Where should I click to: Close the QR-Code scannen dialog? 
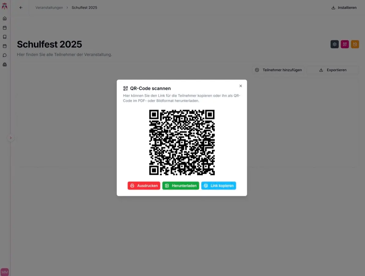241,86
